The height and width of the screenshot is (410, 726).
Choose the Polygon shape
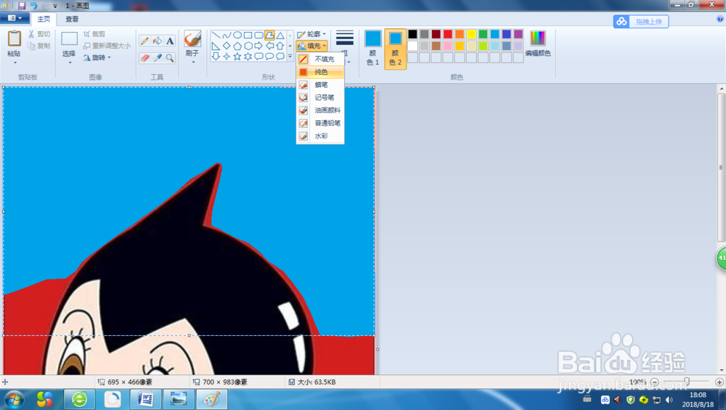[269, 35]
